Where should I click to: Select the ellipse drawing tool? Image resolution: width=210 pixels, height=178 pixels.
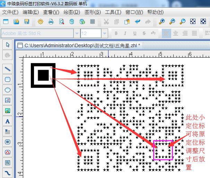click(x=8, y=90)
